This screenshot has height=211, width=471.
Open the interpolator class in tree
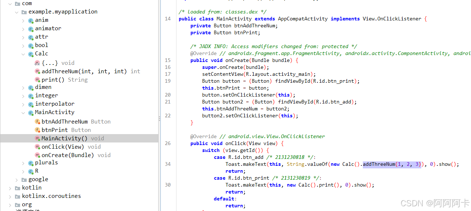54,104
